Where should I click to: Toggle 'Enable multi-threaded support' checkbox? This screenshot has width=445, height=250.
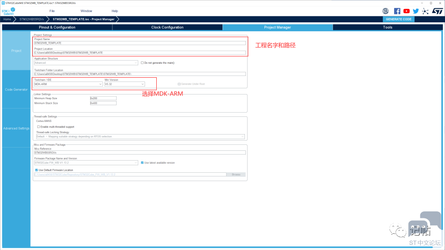tap(38, 127)
